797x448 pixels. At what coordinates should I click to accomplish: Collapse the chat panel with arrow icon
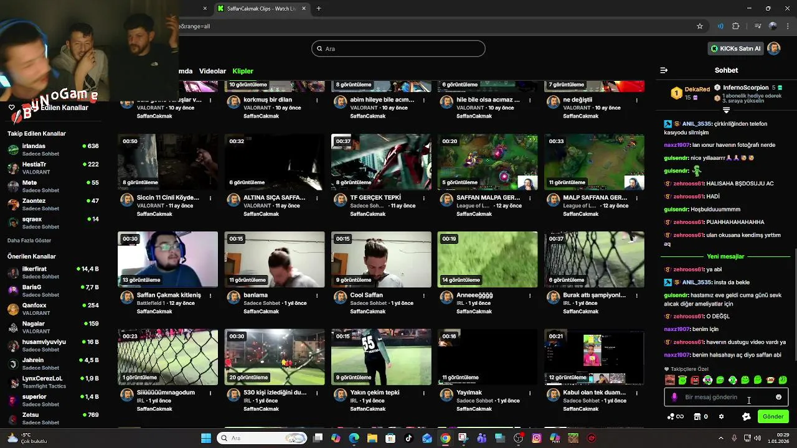664,70
